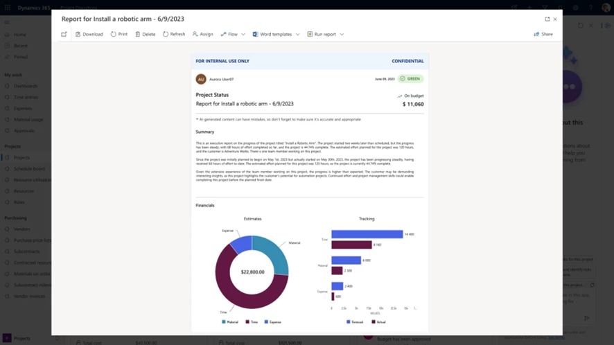Close the report dialog
The width and height of the screenshot is (614, 345).
555,19
